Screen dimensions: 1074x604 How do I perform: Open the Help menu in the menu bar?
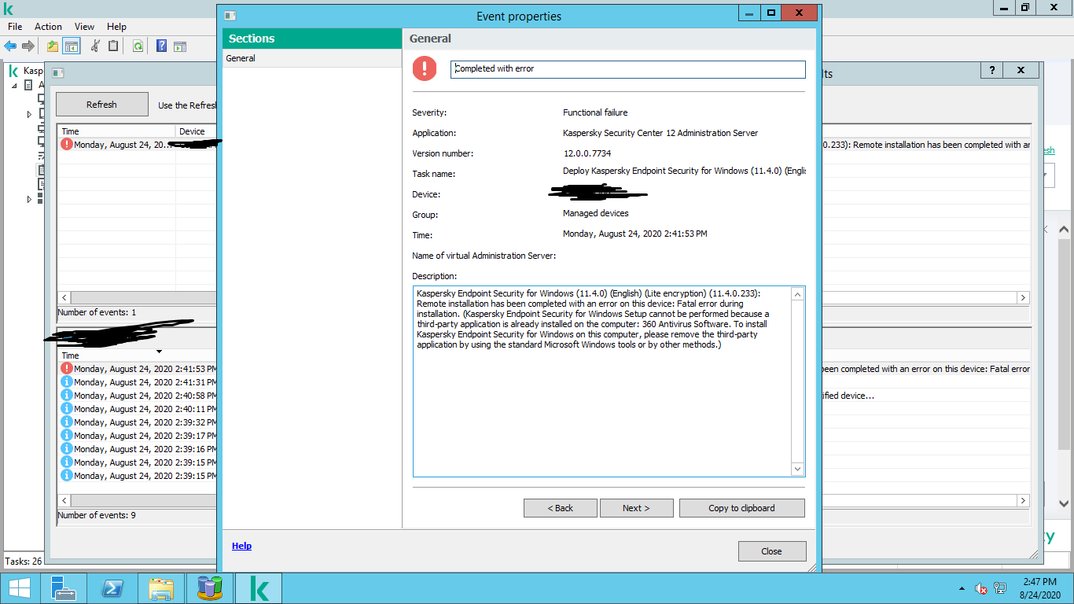(116, 27)
